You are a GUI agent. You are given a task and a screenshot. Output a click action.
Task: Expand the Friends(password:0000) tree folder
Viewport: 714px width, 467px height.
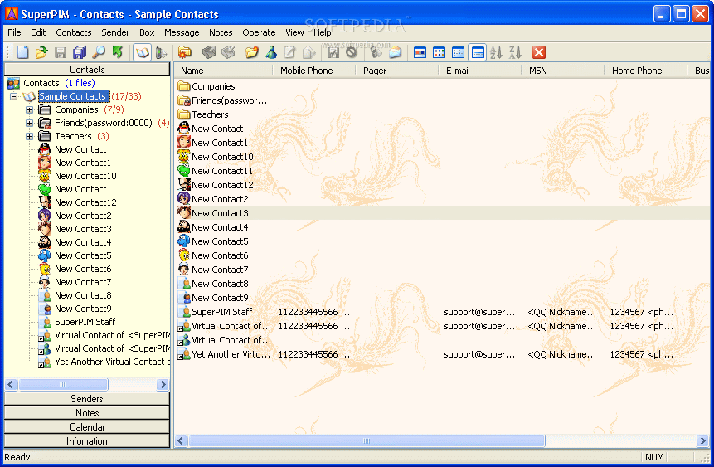click(30, 123)
